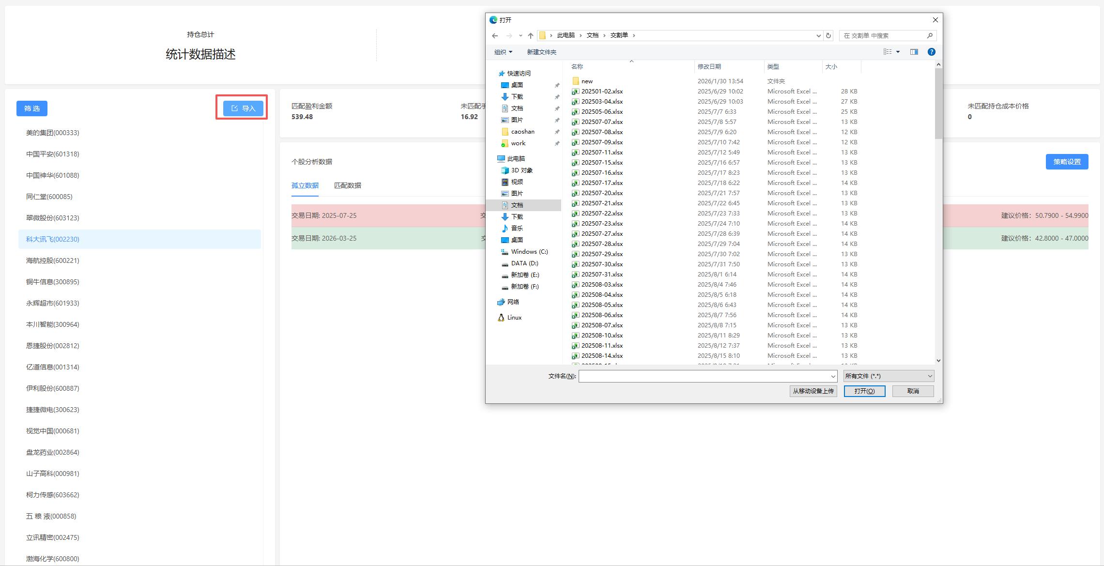
Task: Click the up-one-level arrow icon
Action: [530, 35]
